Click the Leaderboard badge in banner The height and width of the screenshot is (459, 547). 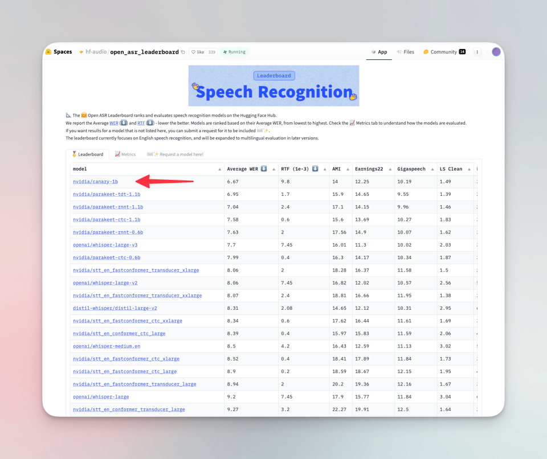pos(274,76)
